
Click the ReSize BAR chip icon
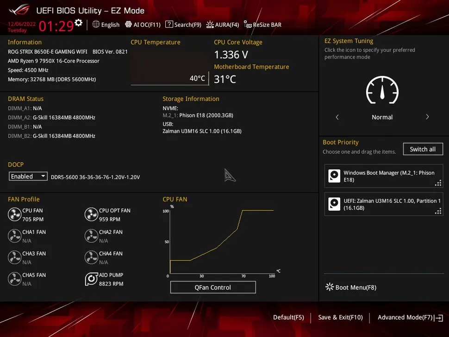[248, 25]
